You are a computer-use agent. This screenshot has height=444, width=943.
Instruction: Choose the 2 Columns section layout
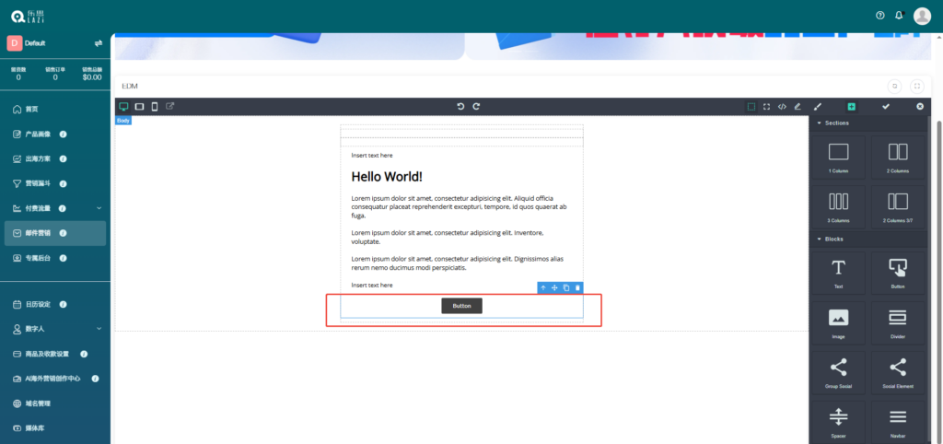point(898,155)
